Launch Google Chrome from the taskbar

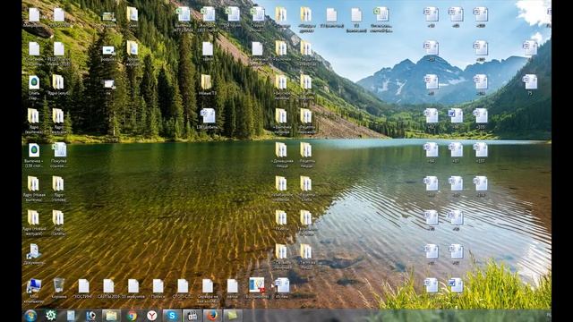(132, 316)
